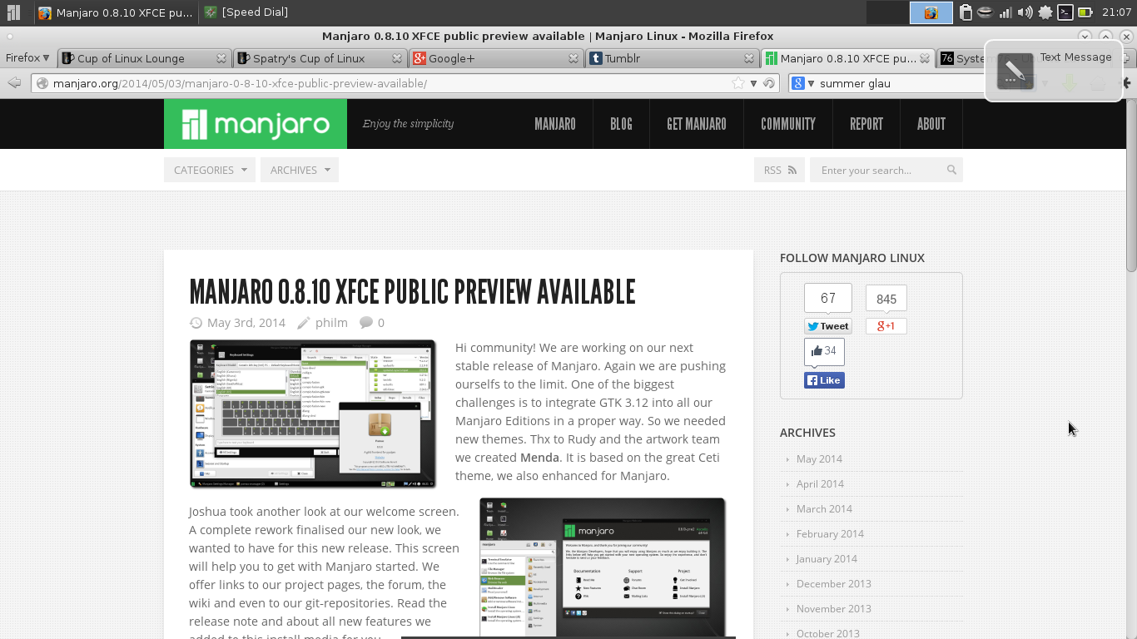Close the Tumblr tab
The width and height of the screenshot is (1137, 639).
(749, 58)
